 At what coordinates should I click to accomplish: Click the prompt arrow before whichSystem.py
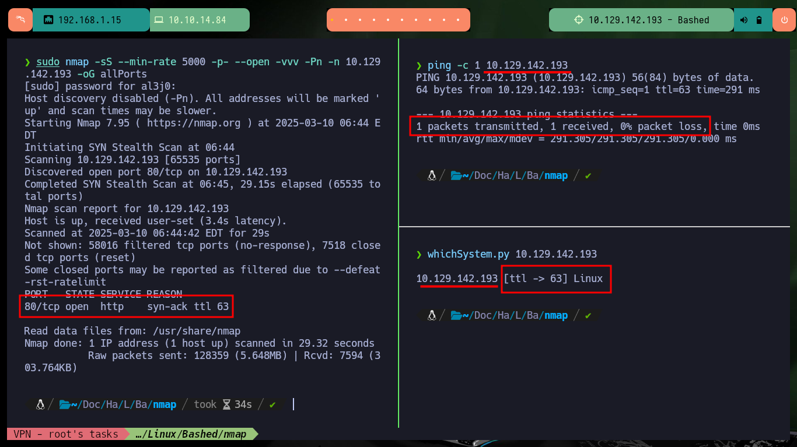tap(419, 254)
